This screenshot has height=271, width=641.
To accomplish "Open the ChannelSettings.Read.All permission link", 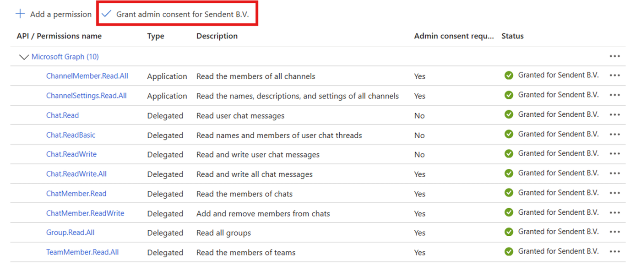I will (x=86, y=96).
